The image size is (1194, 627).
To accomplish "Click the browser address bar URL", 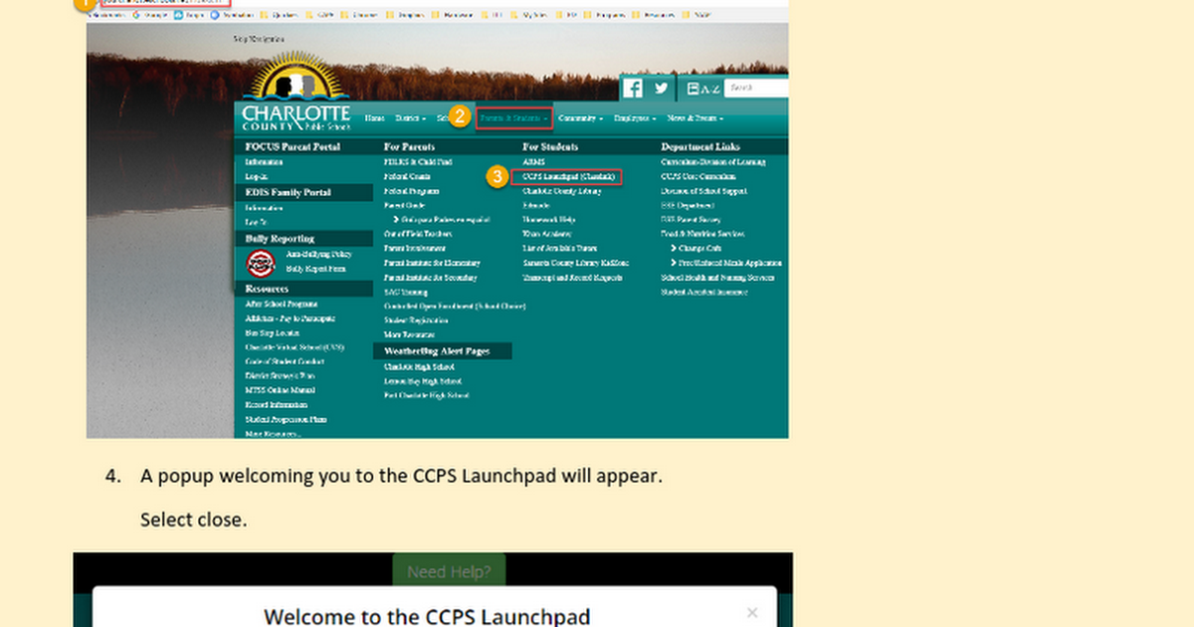I will [166, 4].
